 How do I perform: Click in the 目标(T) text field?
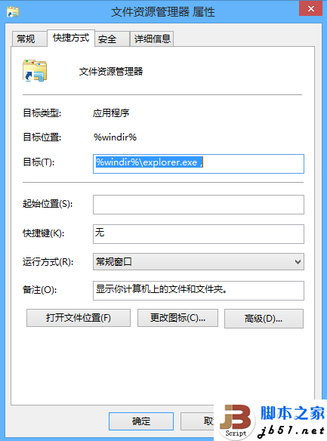[x=199, y=164]
